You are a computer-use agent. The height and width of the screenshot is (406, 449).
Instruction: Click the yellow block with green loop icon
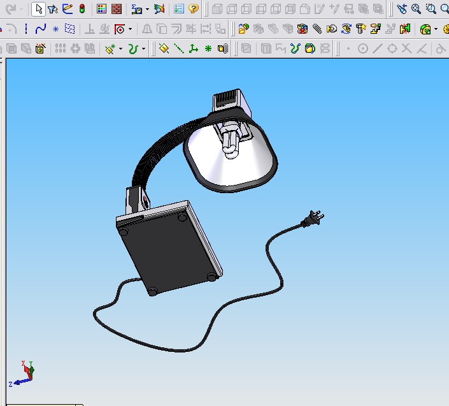[310, 48]
